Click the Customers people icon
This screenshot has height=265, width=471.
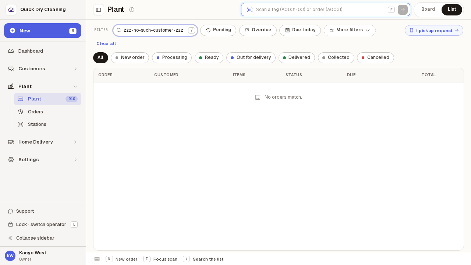click(x=11, y=69)
